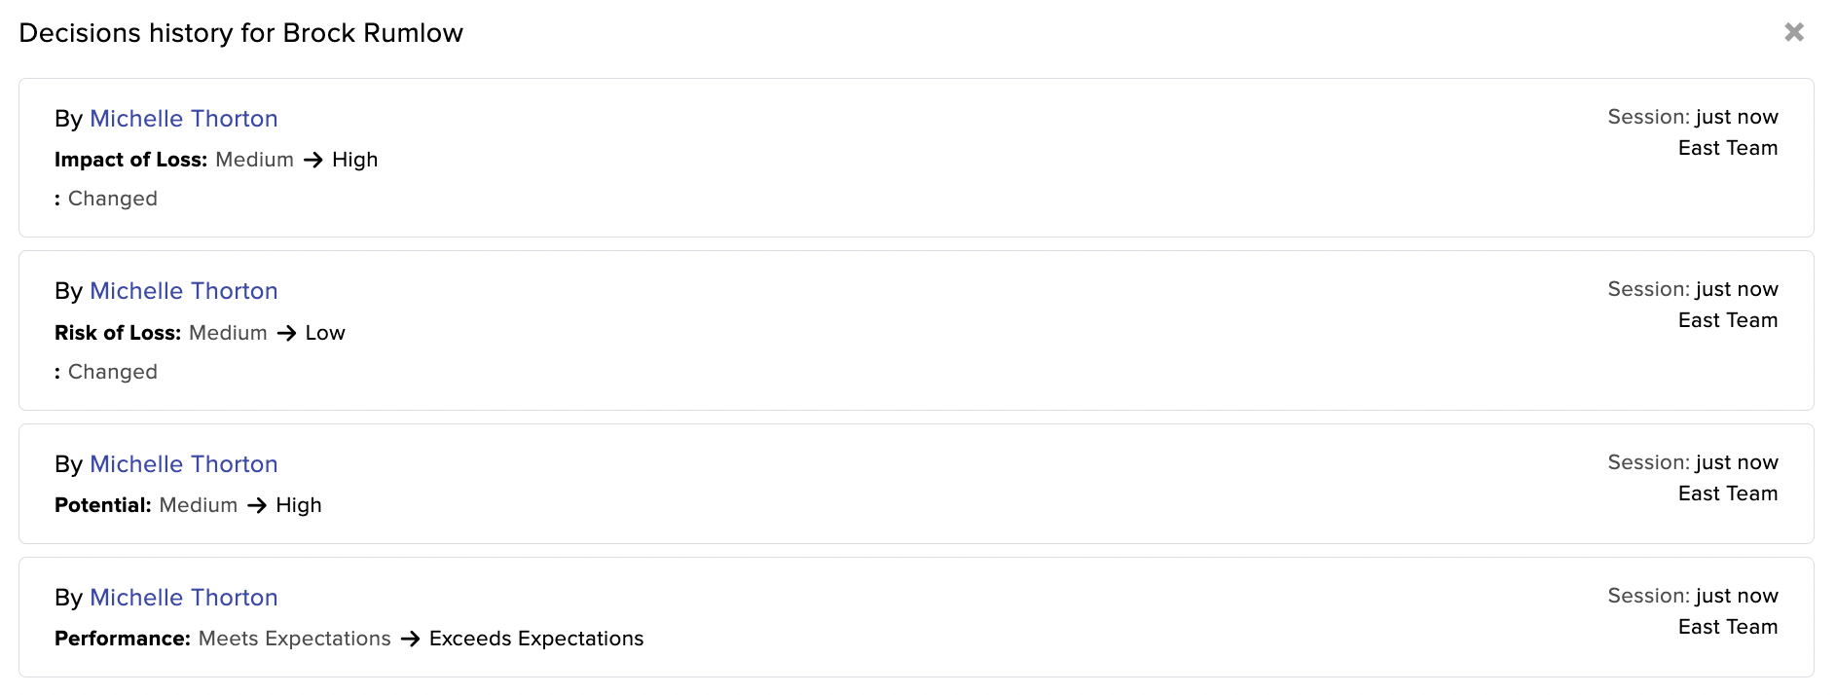Click the Changed note under Risk of Loss
1836x695 pixels.
pos(112,372)
